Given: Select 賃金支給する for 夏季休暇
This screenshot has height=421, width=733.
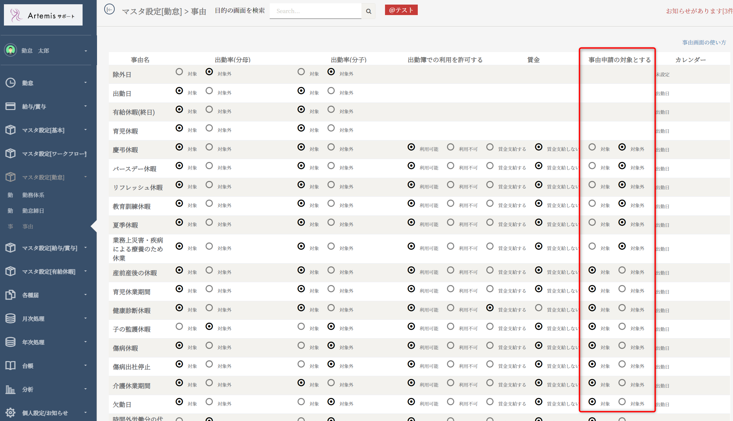Looking at the screenshot, I should (x=490, y=222).
